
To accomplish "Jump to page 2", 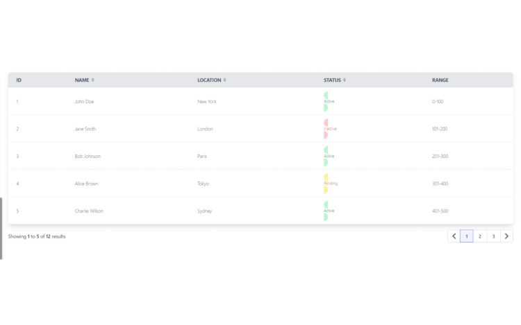I will pos(480,236).
